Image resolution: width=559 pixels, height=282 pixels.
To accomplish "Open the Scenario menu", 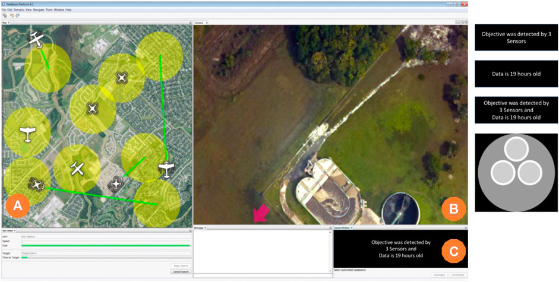I will point(19,9).
